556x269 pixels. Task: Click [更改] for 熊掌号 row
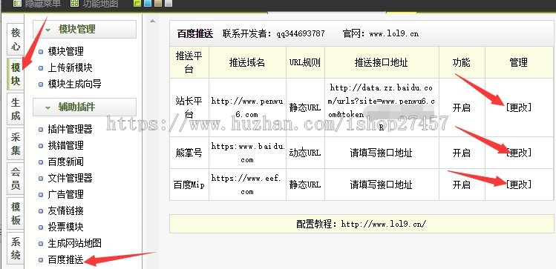pyautogui.click(x=519, y=153)
